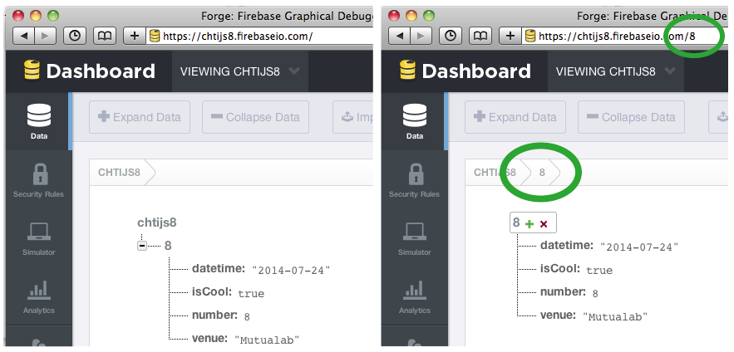Open Analytics in left window sidebar
The image size is (734, 352).
click(x=39, y=296)
